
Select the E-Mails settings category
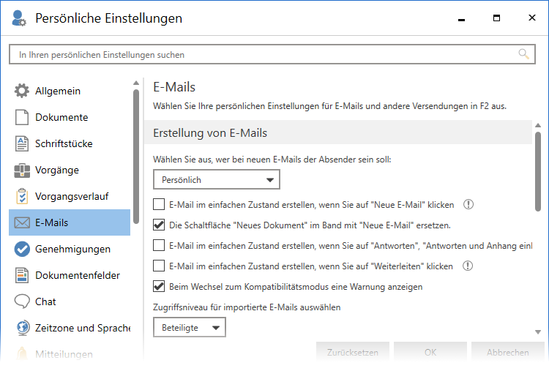70,222
